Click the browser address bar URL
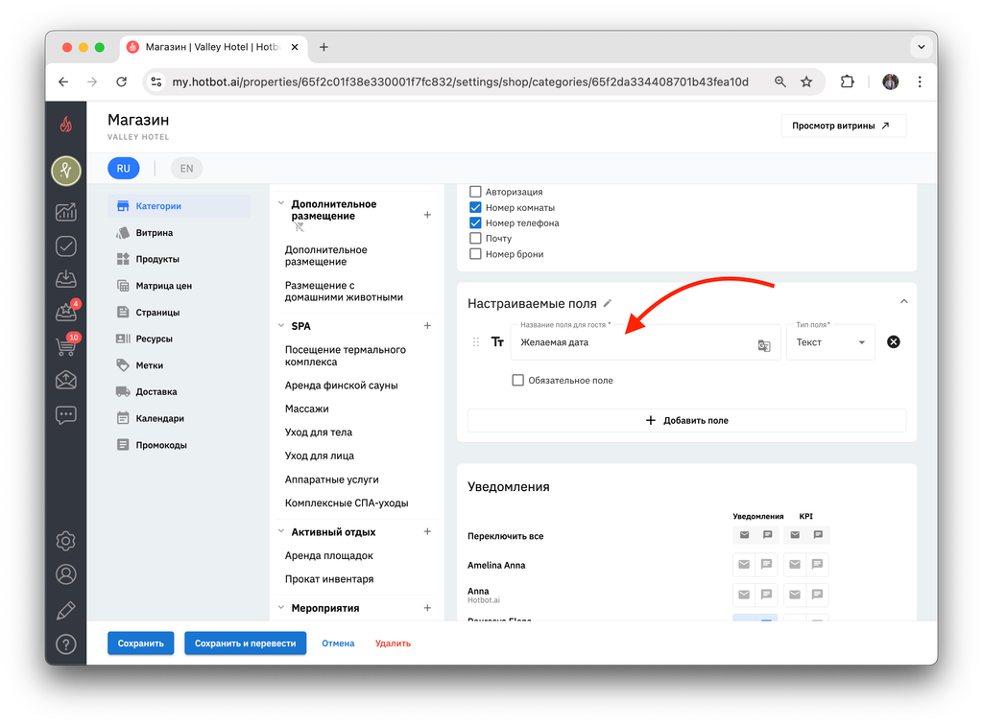The width and height of the screenshot is (983, 725). pyautogui.click(x=460, y=82)
